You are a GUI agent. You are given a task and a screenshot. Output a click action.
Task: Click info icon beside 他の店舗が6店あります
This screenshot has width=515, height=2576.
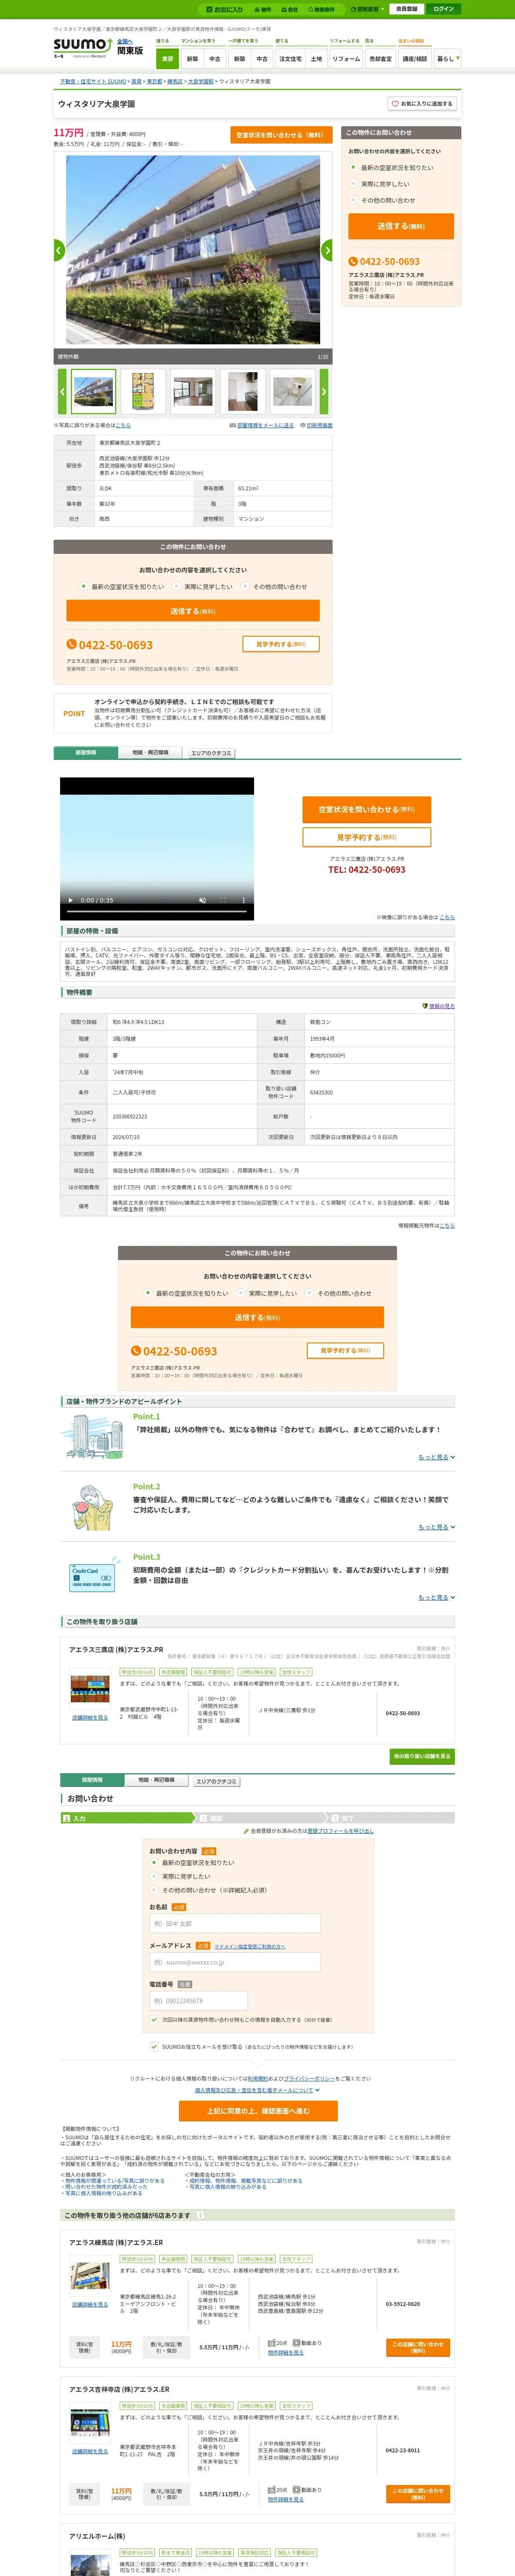pos(200,2215)
